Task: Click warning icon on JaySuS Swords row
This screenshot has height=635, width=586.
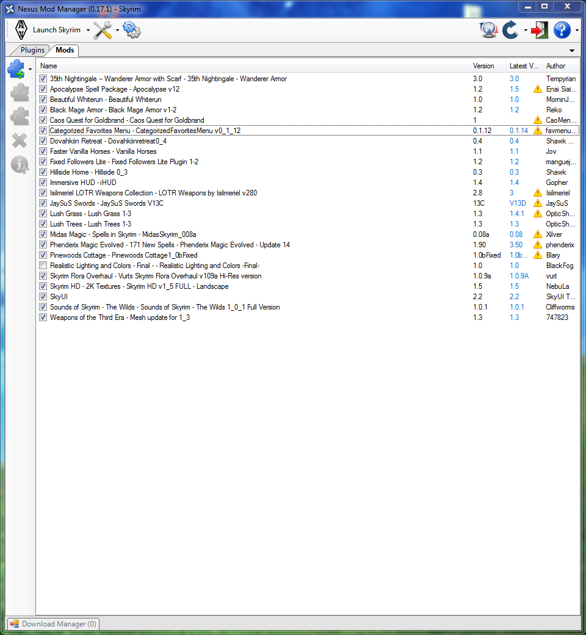Action: pyautogui.click(x=537, y=203)
